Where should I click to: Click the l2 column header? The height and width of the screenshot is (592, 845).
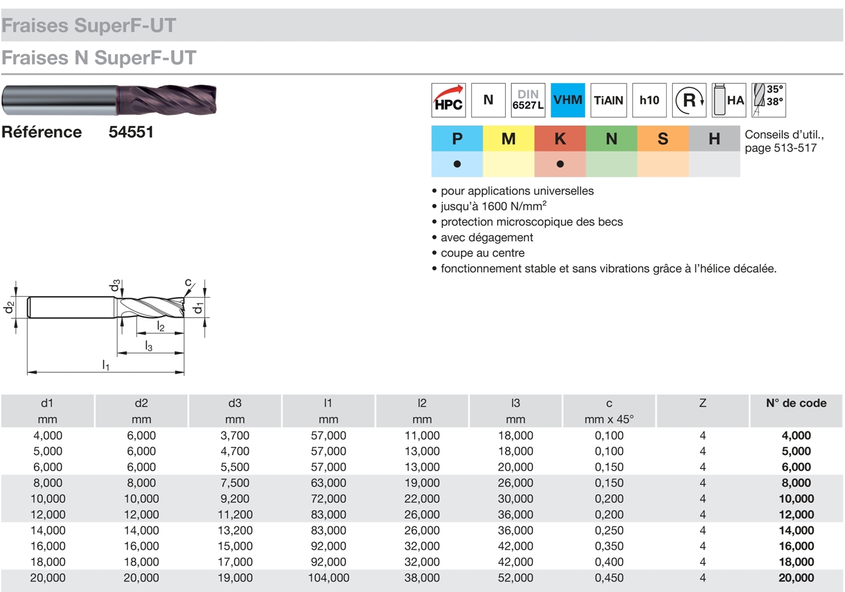point(422,404)
